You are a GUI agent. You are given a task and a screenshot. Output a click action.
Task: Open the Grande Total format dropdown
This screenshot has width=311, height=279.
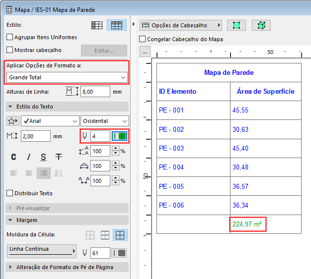click(67, 77)
